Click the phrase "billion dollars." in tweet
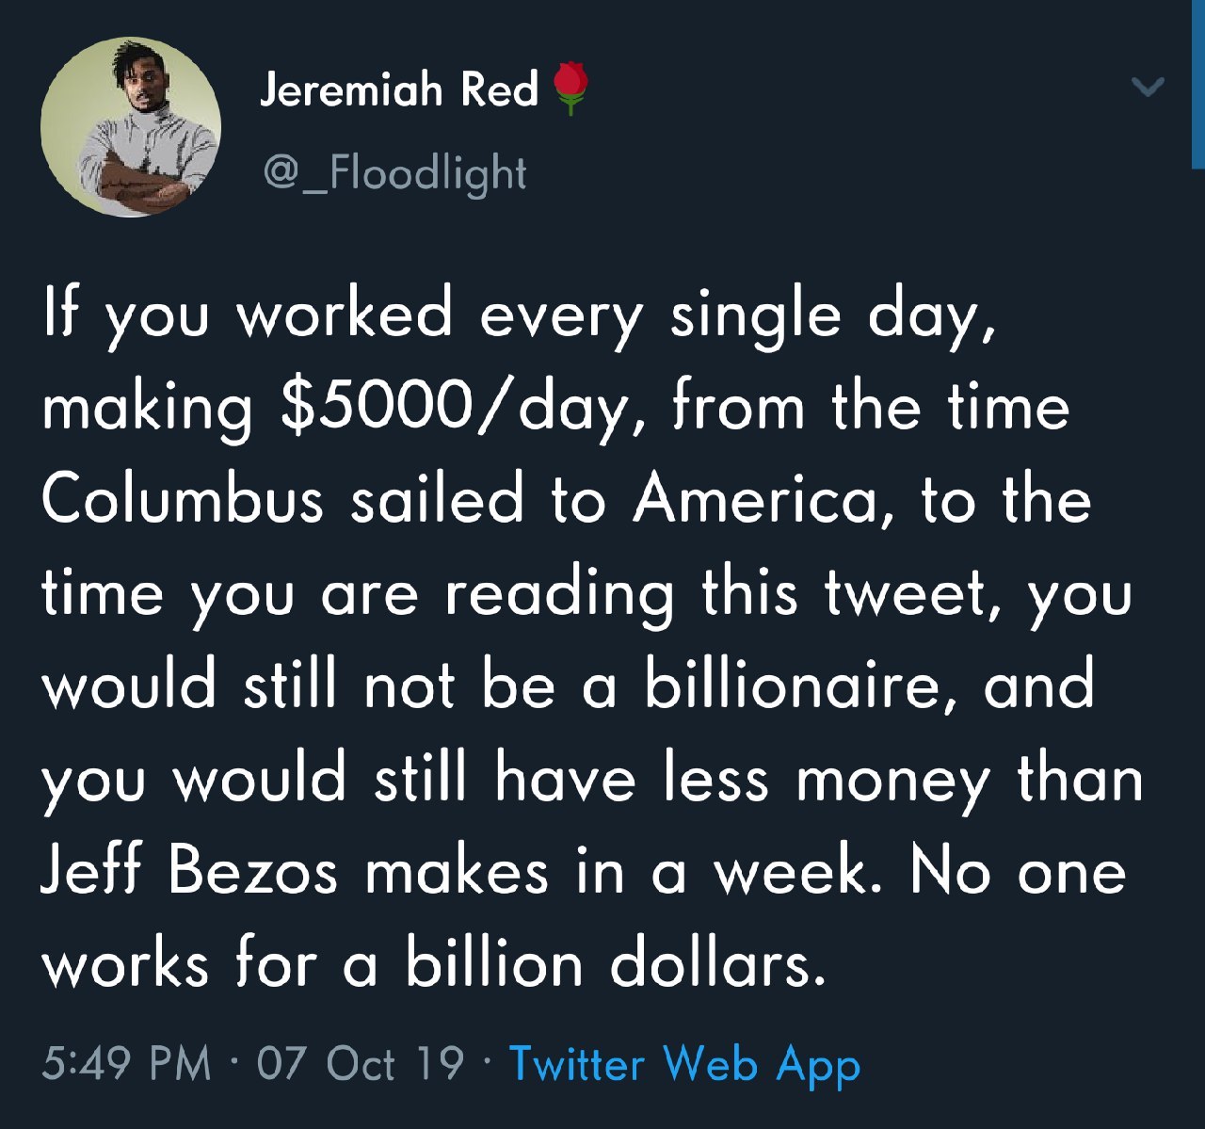 point(616,964)
